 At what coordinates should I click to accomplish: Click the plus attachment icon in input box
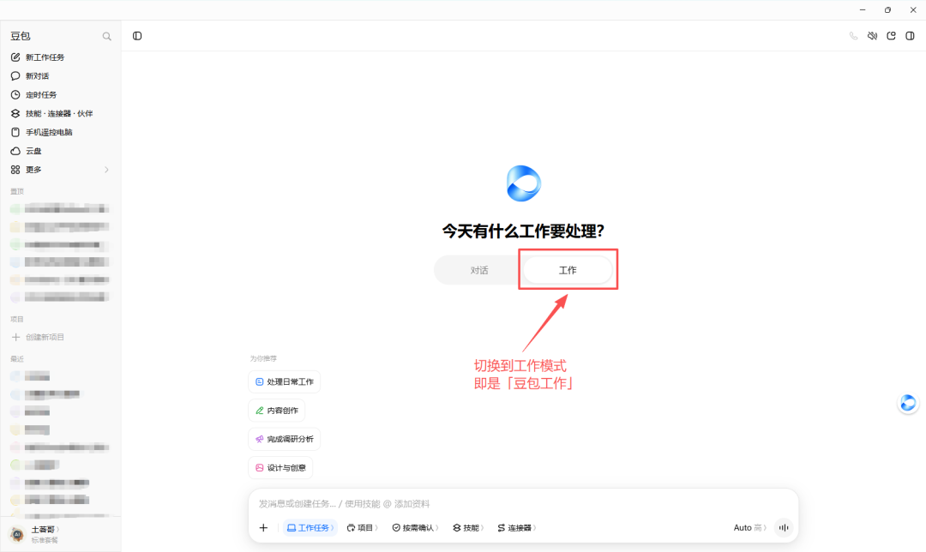click(x=263, y=528)
